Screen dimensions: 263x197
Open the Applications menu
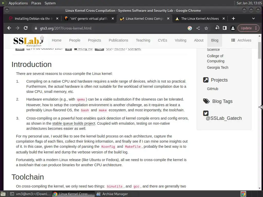click(x=18, y=3)
